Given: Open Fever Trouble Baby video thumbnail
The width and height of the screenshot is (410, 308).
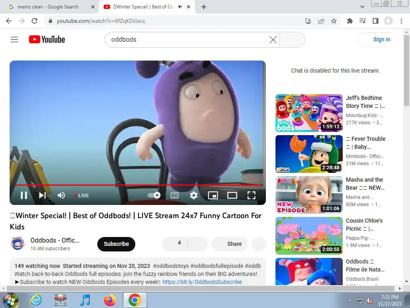Looking at the screenshot, I should click(x=309, y=154).
